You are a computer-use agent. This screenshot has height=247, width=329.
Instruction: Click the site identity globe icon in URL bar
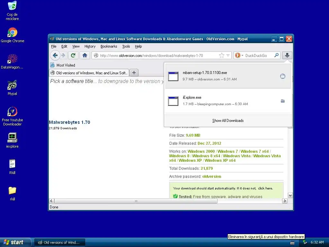(96, 55)
